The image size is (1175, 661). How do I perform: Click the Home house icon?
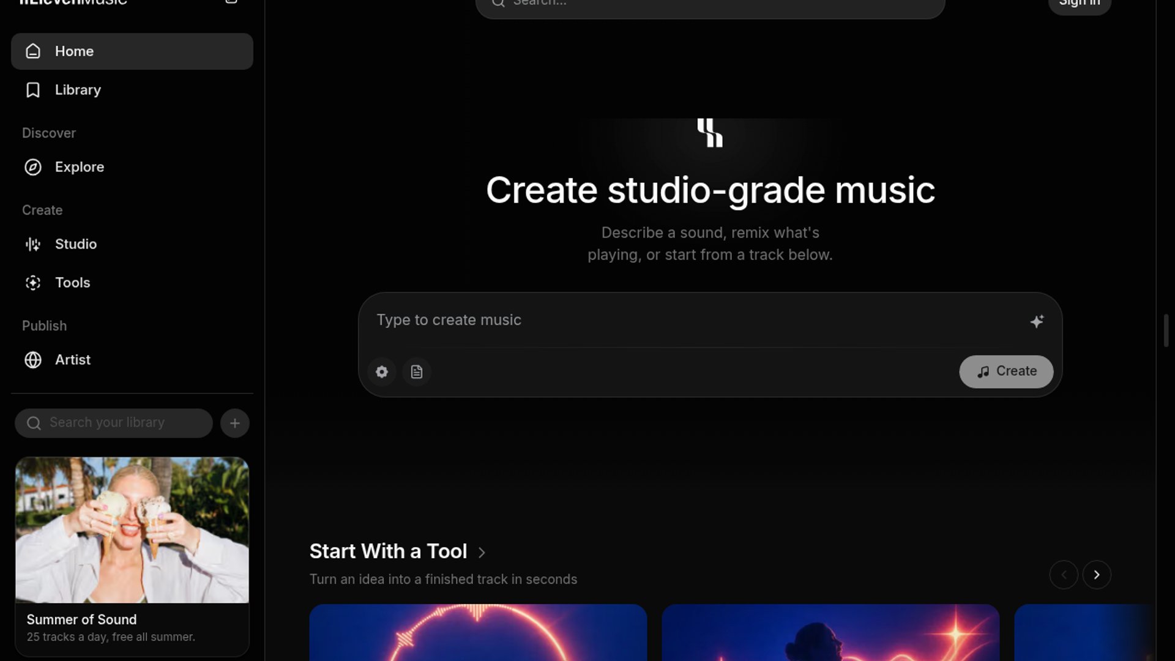click(33, 51)
